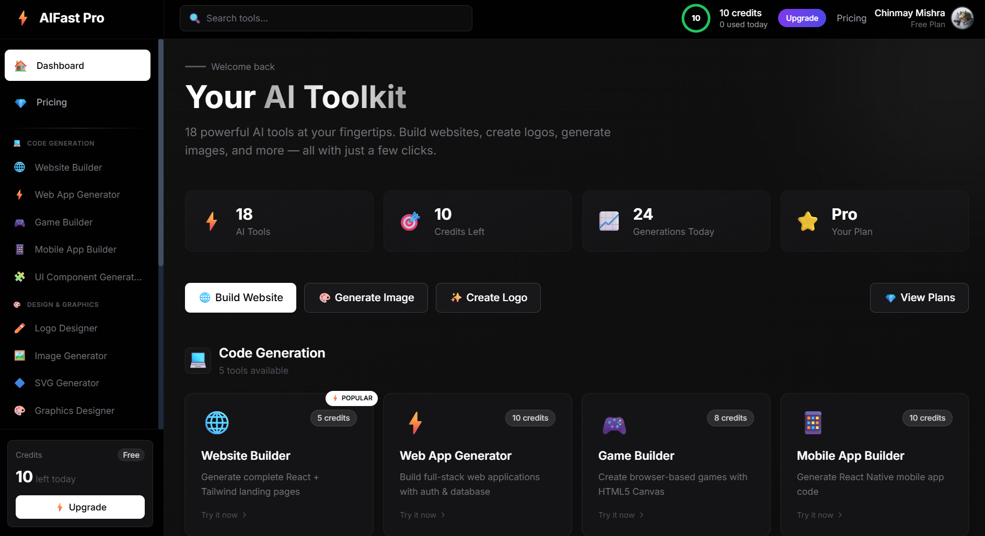
Task: Select the Graphics Designer sidebar entry
Action: click(x=74, y=410)
